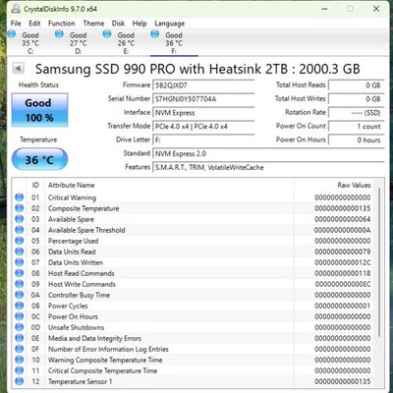Click status orb of Unsafe Shutdowns row
Viewport: 393px width, 393px height.
20,327
